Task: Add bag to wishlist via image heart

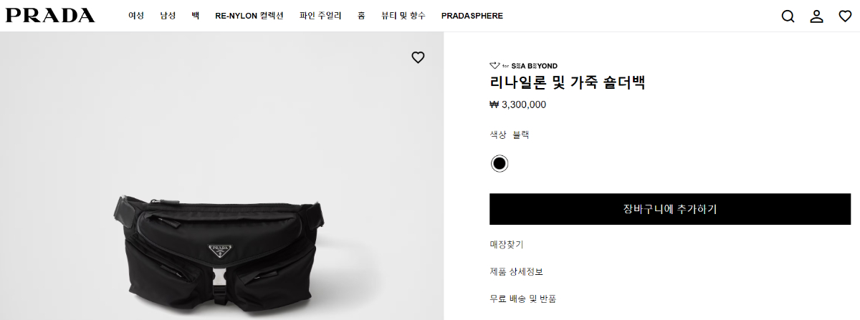Action: (x=419, y=58)
